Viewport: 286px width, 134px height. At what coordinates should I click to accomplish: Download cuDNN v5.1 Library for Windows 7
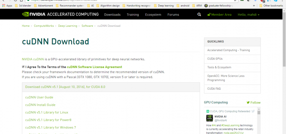point(51,127)
